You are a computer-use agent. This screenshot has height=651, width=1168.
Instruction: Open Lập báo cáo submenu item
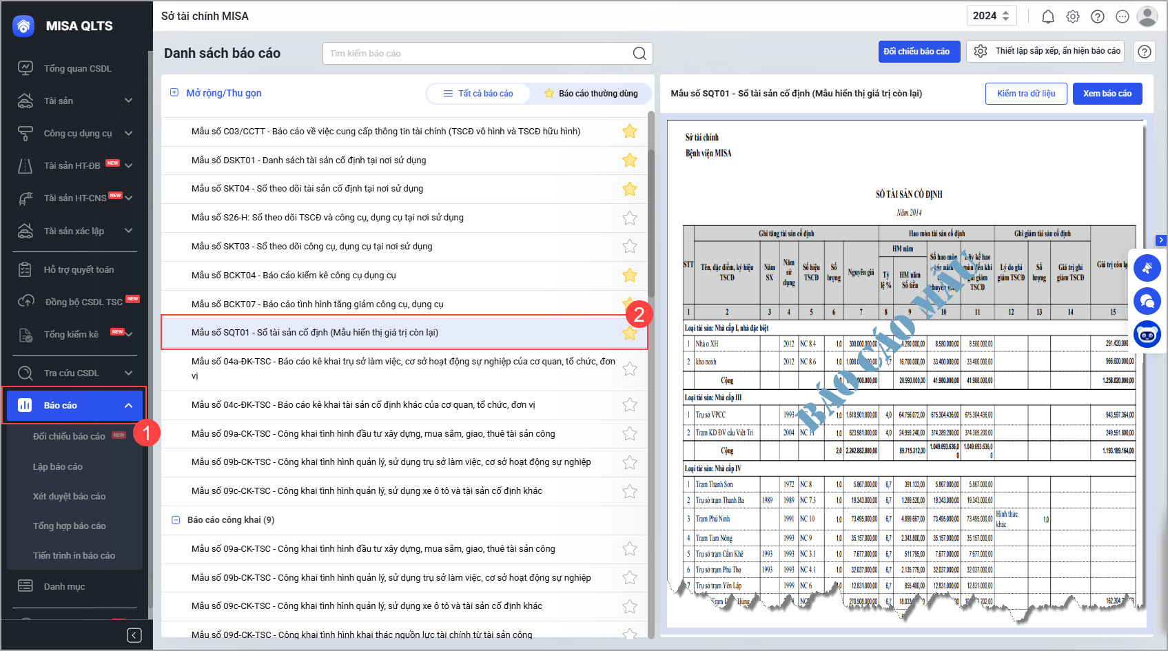(58, 466)
